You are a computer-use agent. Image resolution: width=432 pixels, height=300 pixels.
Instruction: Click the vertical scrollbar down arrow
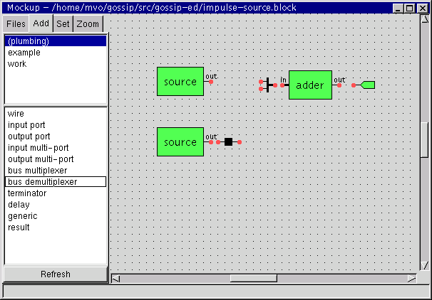425,265
